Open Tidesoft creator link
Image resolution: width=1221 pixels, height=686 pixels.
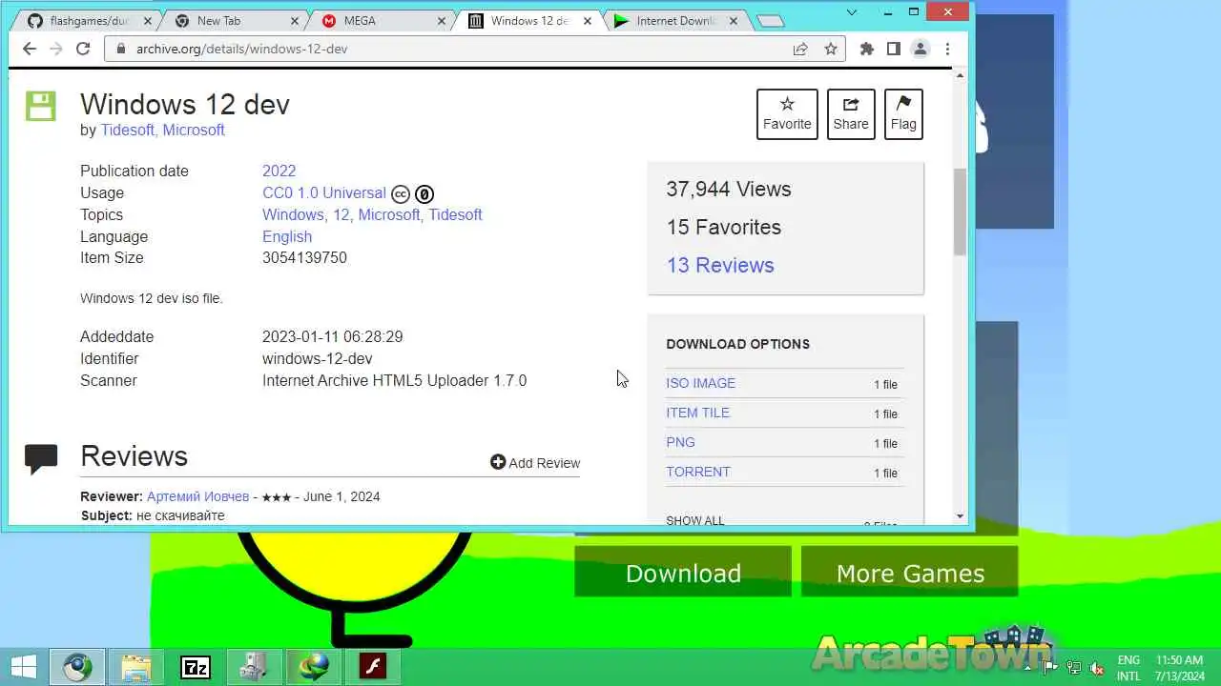[x=127, y=131]
